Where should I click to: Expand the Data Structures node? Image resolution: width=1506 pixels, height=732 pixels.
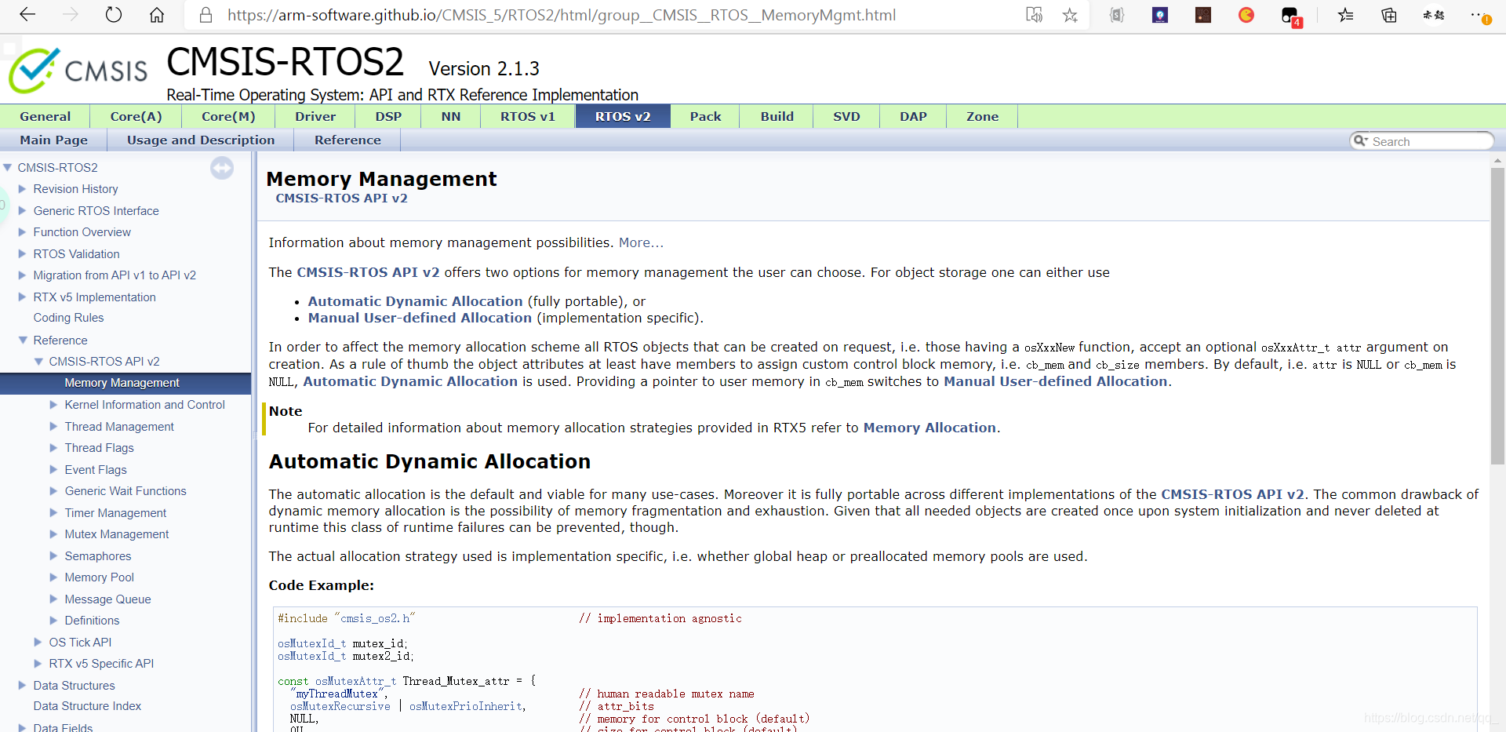(x=22, y=686)
